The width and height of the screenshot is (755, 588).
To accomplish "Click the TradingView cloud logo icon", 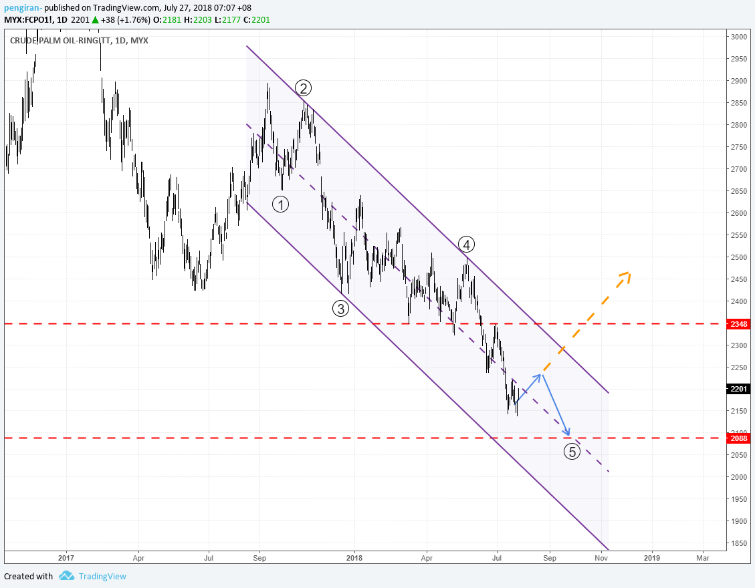I will pos(66,575).
